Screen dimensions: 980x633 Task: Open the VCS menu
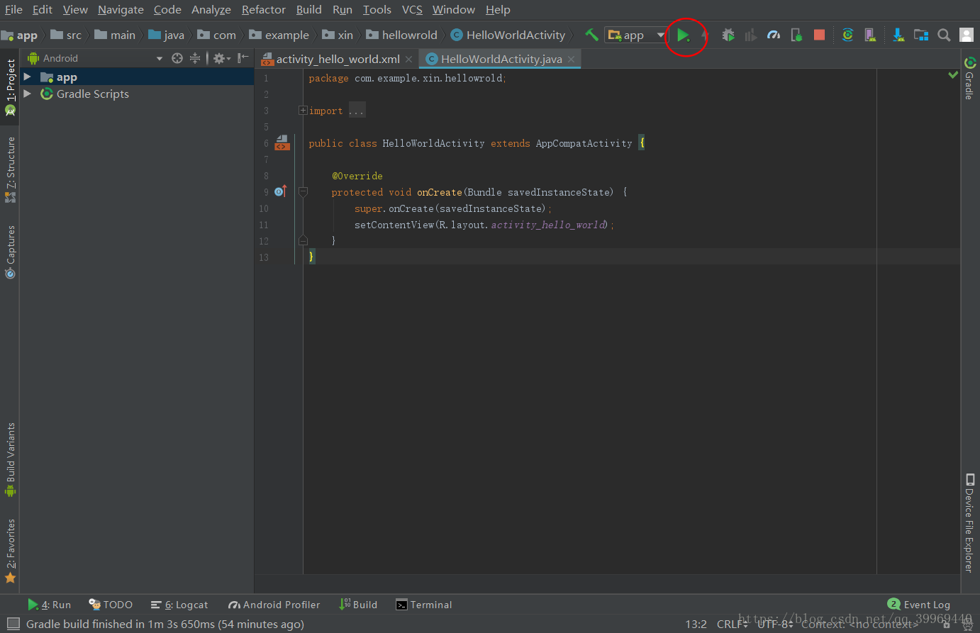[x=412, y=9]
